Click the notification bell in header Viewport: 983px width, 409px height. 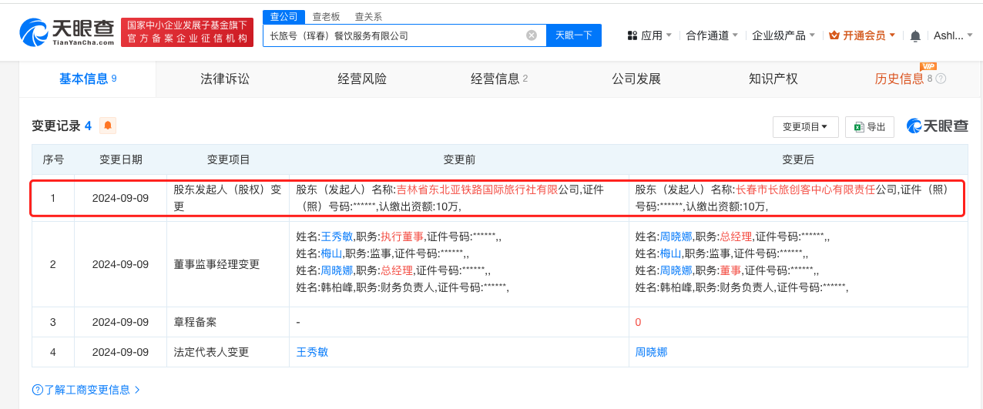coord(915,35)
